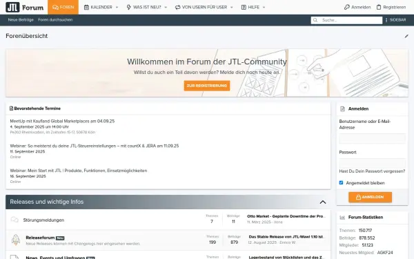Toggle the Sidebar button

click(x=395, y=20)
